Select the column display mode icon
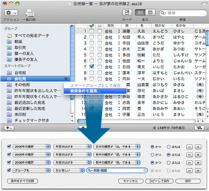Screen dimensions: 209x191 pos(150,13)
